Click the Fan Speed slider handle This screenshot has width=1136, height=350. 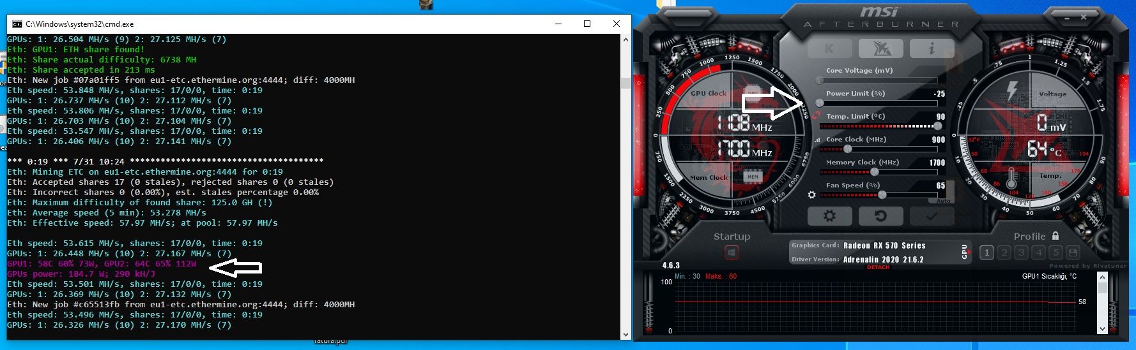[x=882, y=195]
